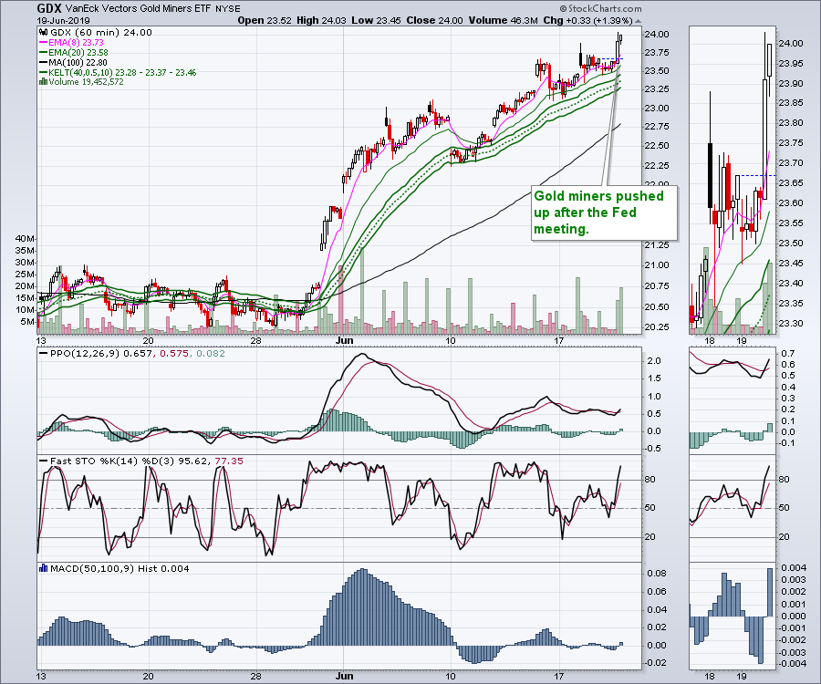Click the candlestick icon beside GDX (60 min)
Image resolution: width=821 pixels, height=684 pixels.
44,33
